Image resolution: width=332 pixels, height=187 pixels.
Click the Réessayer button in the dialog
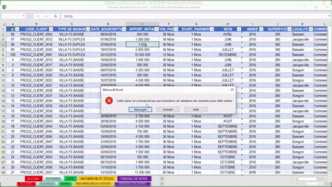click(x=141, y=110)
